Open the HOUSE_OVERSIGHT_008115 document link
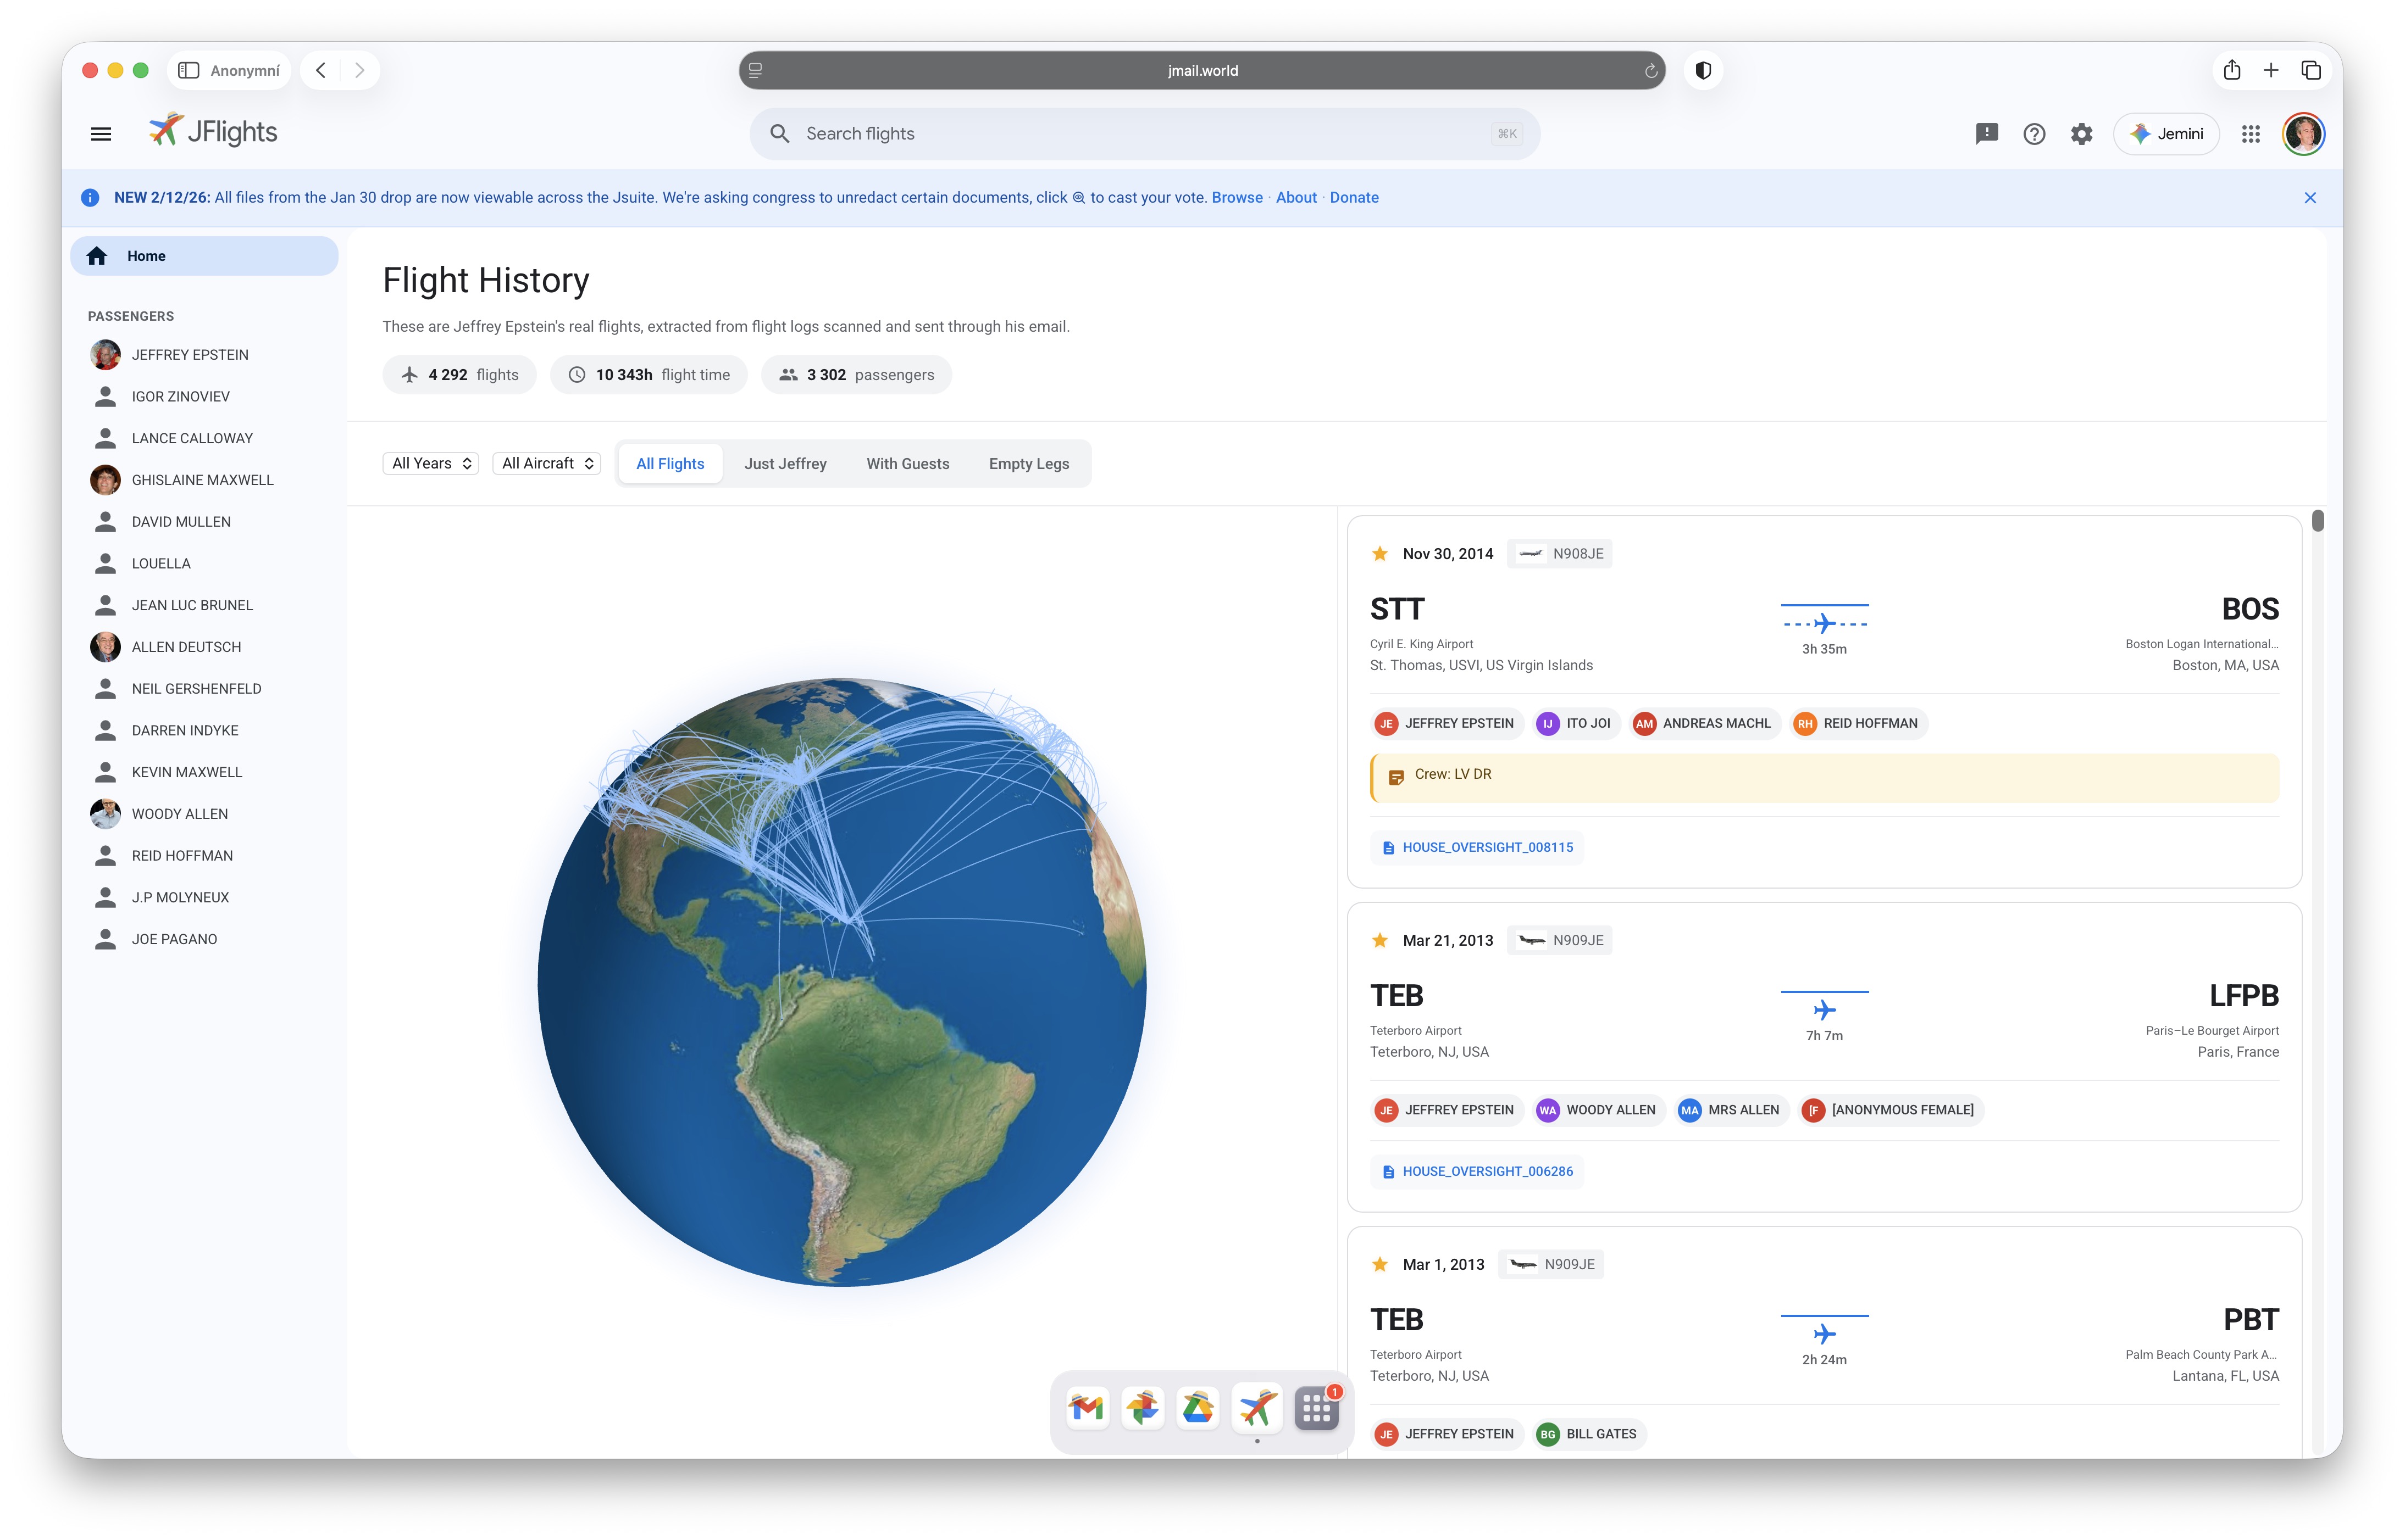The width and height of the screenshot is (2405, 1540). click(x=1487, y=847)
